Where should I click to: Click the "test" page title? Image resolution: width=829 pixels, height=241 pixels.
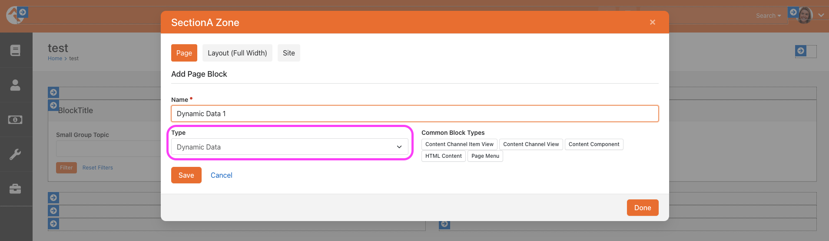click(58, 48)
